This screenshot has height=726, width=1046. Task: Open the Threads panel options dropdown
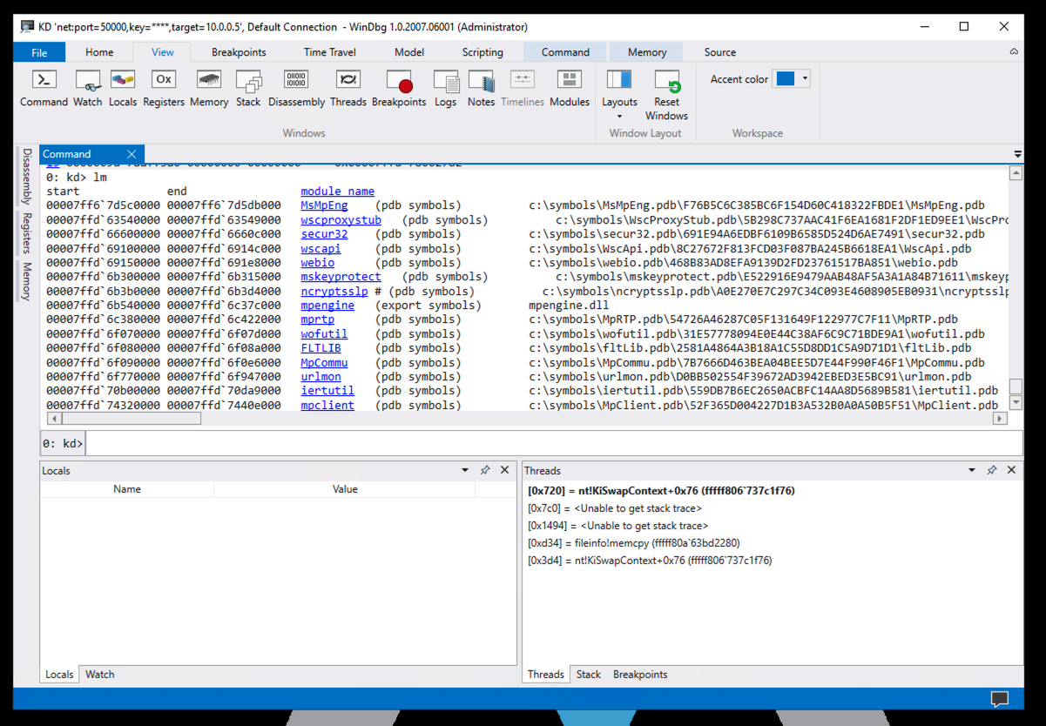pos(972,470)
